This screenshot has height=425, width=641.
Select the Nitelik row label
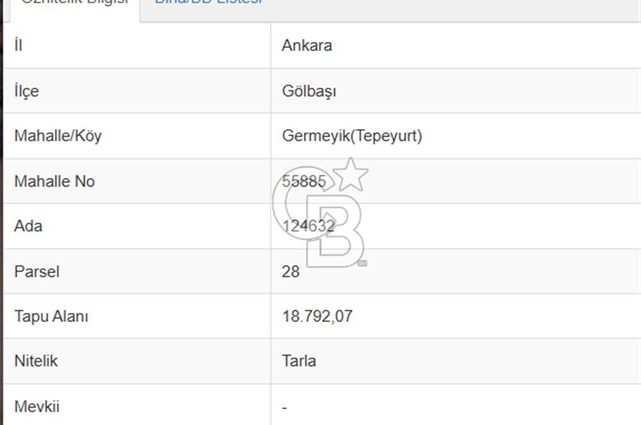coord(36,362)
